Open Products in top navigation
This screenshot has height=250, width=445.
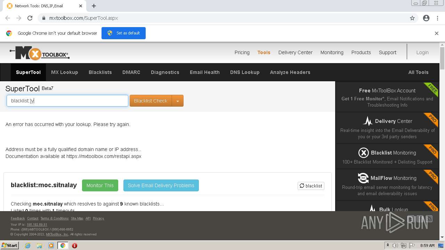pyautogui.click(x=361, y=52)
